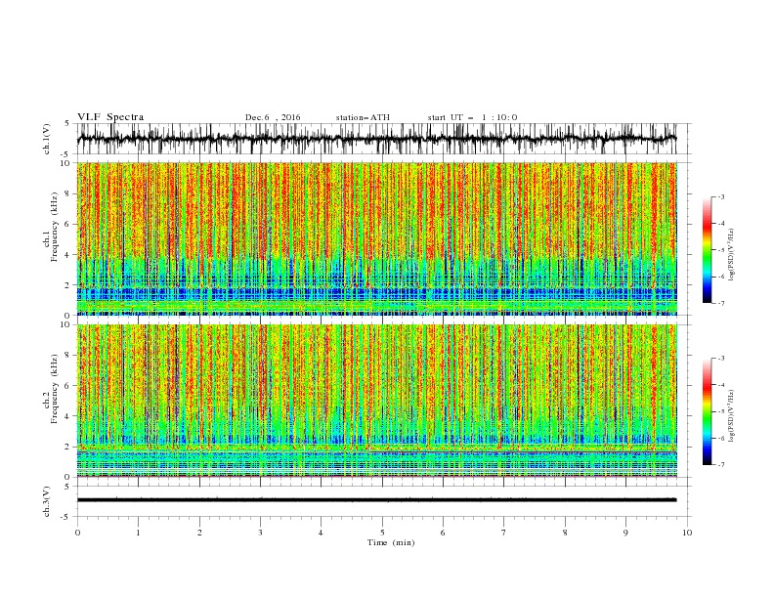Click the "-7" tick on ch.1 colorbar

720,303
